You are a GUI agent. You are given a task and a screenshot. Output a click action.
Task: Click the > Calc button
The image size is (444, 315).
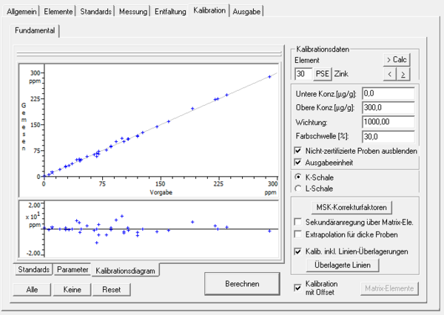click(397, 60)
